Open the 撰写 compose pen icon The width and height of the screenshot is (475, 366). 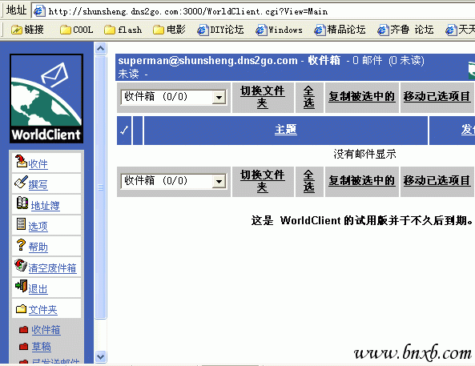coord(21,182)
